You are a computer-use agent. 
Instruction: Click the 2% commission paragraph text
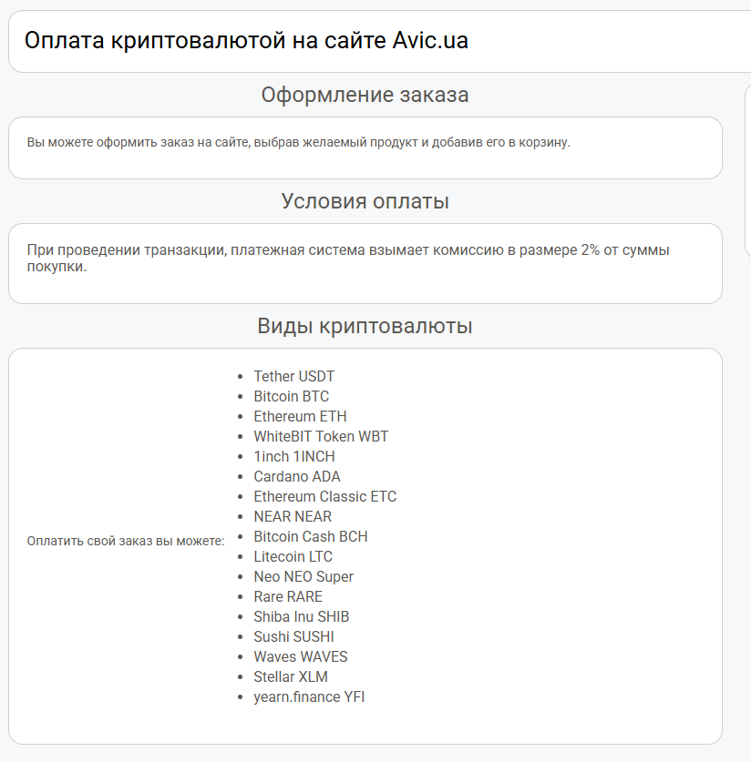pos(348,259)
